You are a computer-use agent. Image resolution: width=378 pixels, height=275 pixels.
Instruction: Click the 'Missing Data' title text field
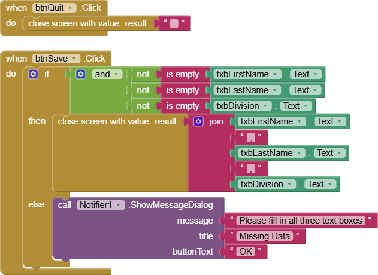pyautogui.click(x=264, y=236)
